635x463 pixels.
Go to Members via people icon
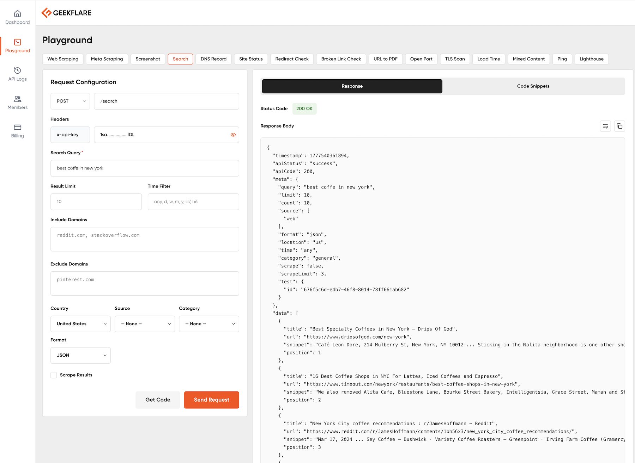pos(17,99)
